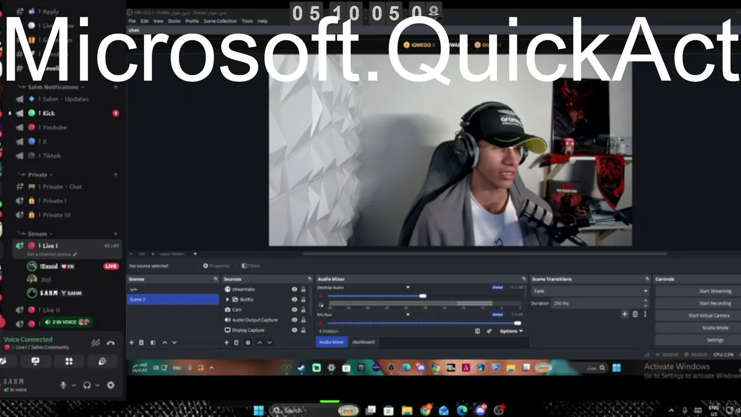The image size is (741, 417).
Task: Mute Mic/Aux speaker icon
Action: (x=321, y=323)
